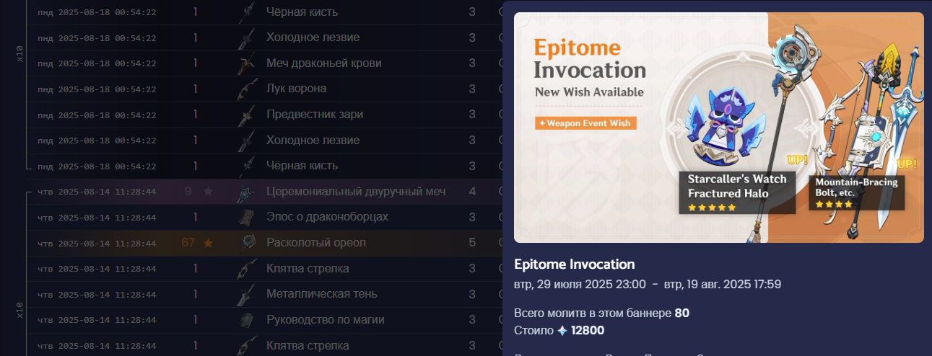
Task: Click pity number 1 in Предвестник зари row
Action: point(196,115)
